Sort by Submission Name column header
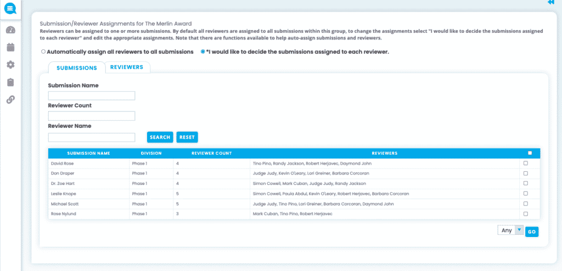The height and width of the screenshot is (271, 562). click(88, 153)
